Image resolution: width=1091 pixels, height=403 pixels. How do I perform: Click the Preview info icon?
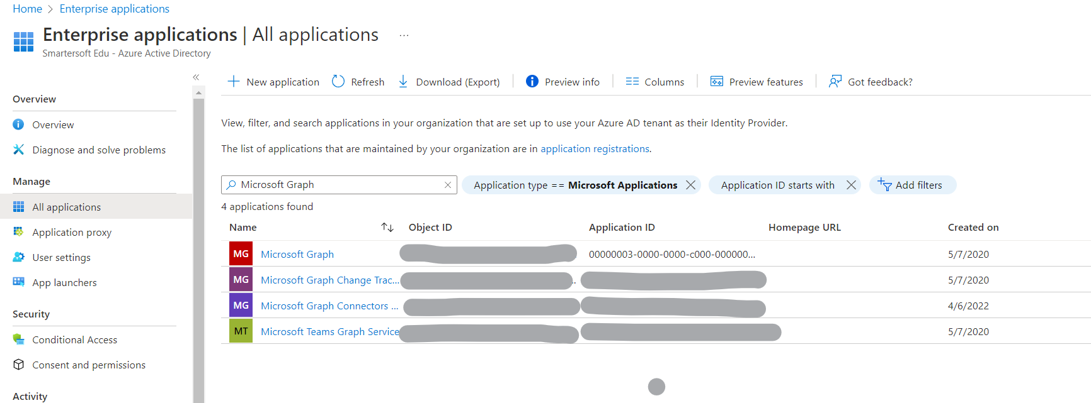pyautogui.click(x=532, y=81)
